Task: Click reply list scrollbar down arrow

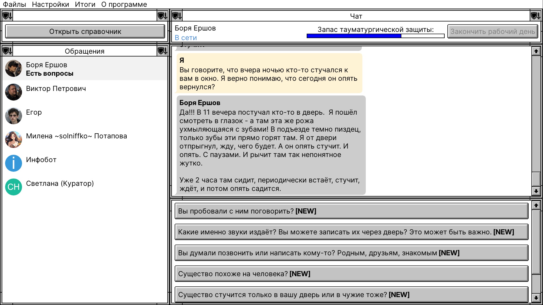Action: coord(536,298)
